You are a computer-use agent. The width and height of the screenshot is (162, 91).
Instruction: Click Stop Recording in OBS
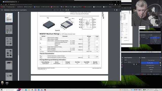[150, 63]
